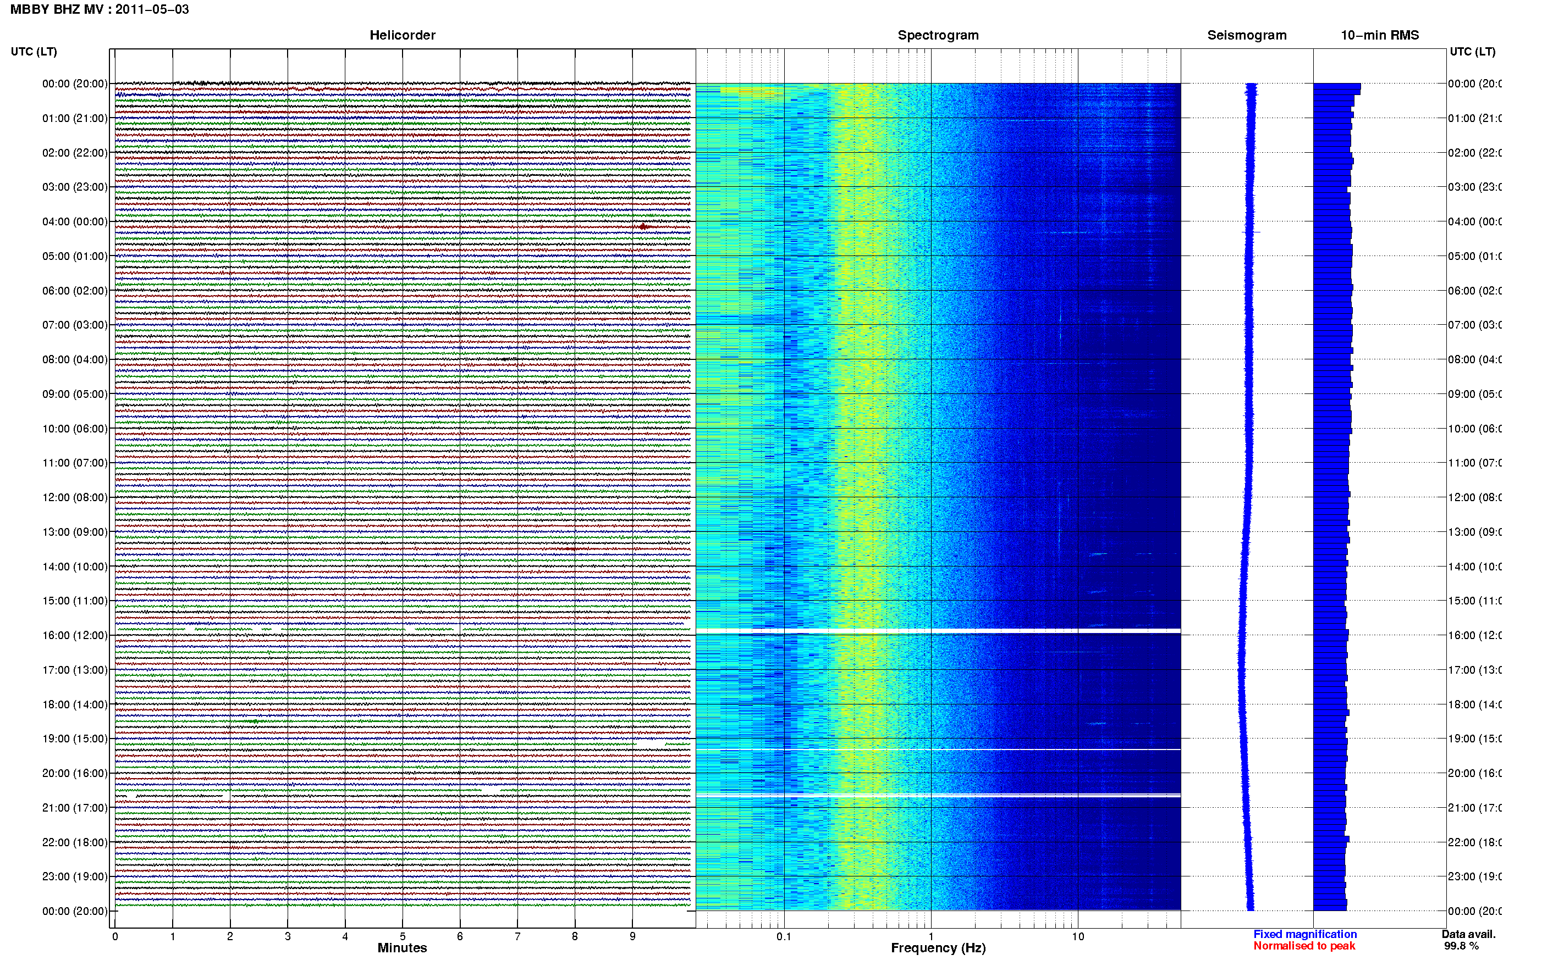Viewport: 1564px width, 977px height.
Task: Click the left '06:00 (02:00)' time label
Action: [75, 291]
